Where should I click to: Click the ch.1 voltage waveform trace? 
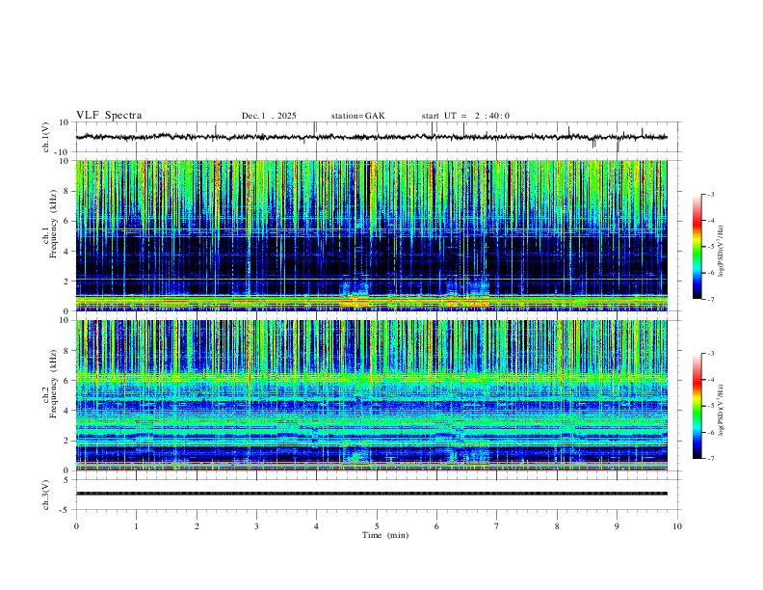(x=371, y=137)
